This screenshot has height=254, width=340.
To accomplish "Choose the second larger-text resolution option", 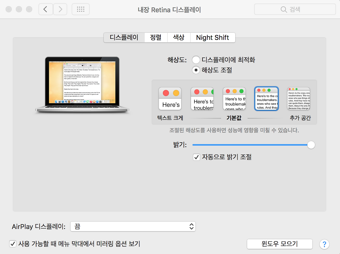I will 202,99.
